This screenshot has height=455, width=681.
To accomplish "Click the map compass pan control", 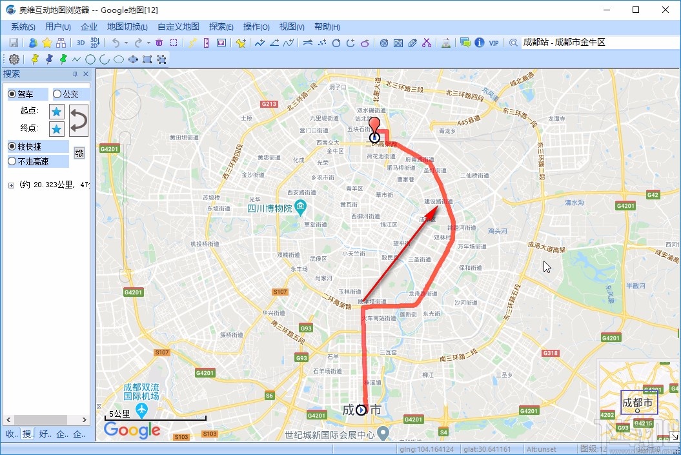I will click(125, 104).
